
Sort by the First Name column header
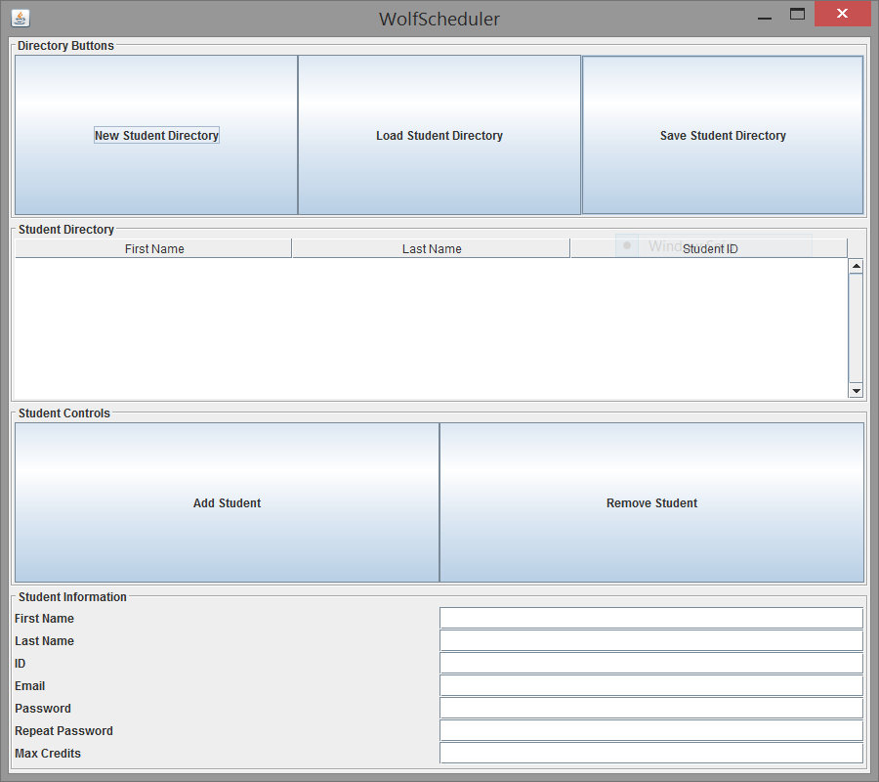[153, 248]
